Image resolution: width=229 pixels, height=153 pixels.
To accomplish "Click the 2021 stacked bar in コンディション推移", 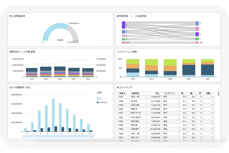I will pos(189,68).
